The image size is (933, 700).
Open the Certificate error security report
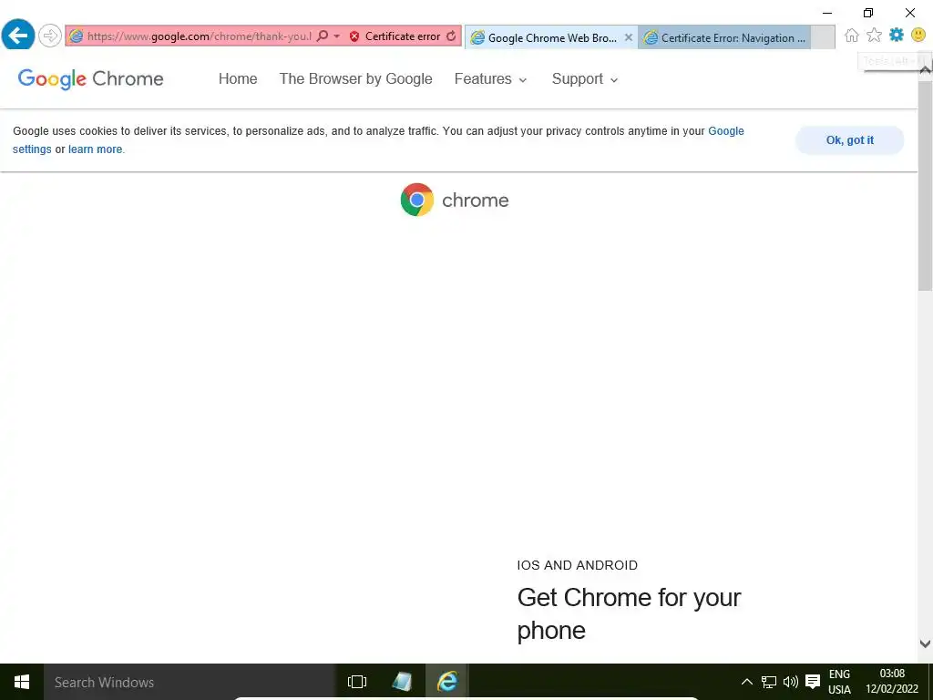[395, 36]
